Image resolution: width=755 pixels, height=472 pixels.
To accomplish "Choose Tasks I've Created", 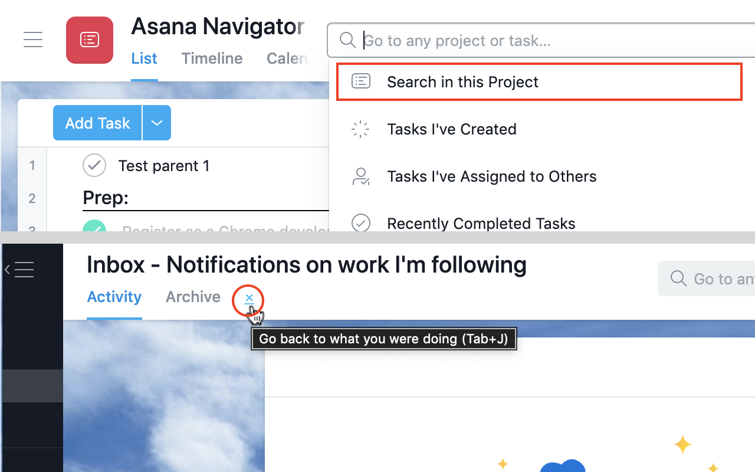I will 451,129.
